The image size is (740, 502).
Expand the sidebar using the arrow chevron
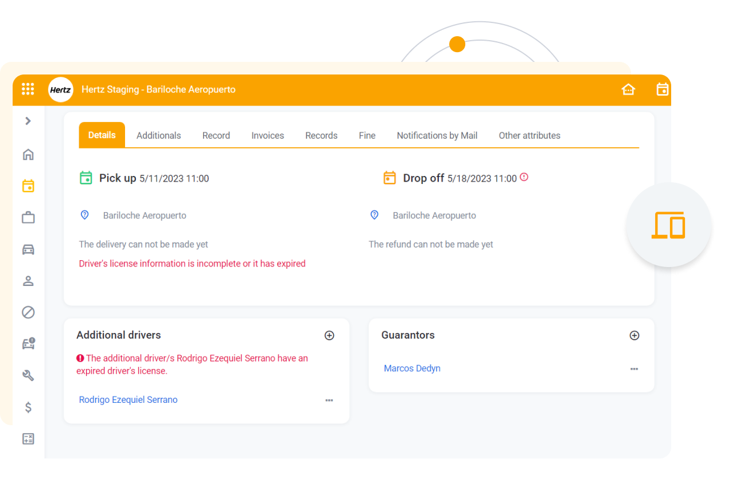pos(28,121)
